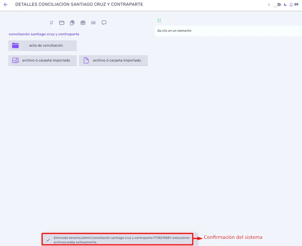Select the imported document file item
This screenshot has height=246, width=302.
point(114,60)
